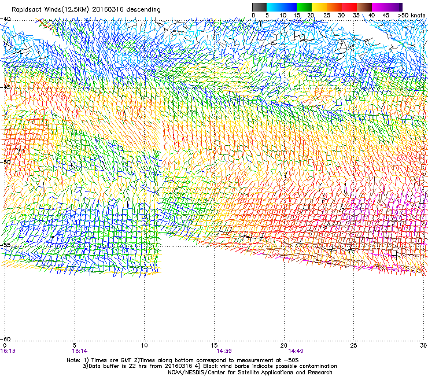
Task: Click the '0' longitude label on bottom axis
Action: 5,345
